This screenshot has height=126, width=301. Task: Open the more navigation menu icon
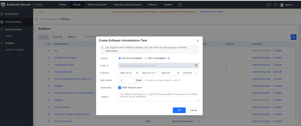[180, 5]
